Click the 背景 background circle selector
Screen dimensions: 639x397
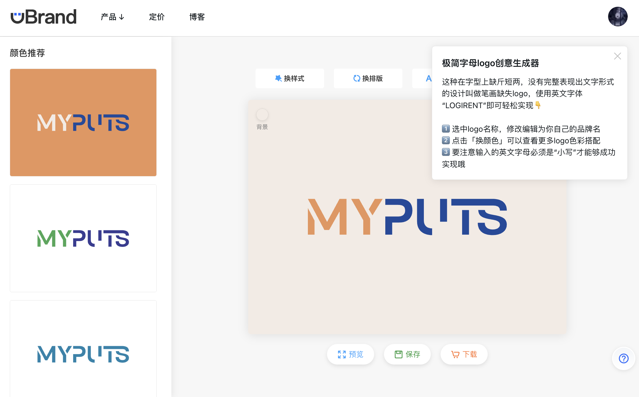[262, 115]
